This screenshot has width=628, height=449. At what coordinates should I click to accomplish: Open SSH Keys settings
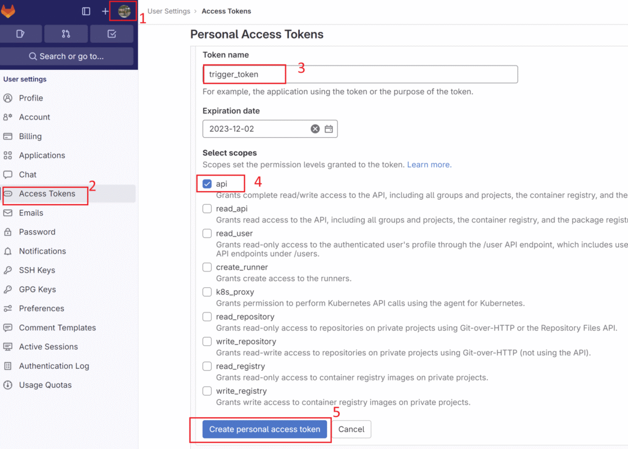click(x=39, y=270)
